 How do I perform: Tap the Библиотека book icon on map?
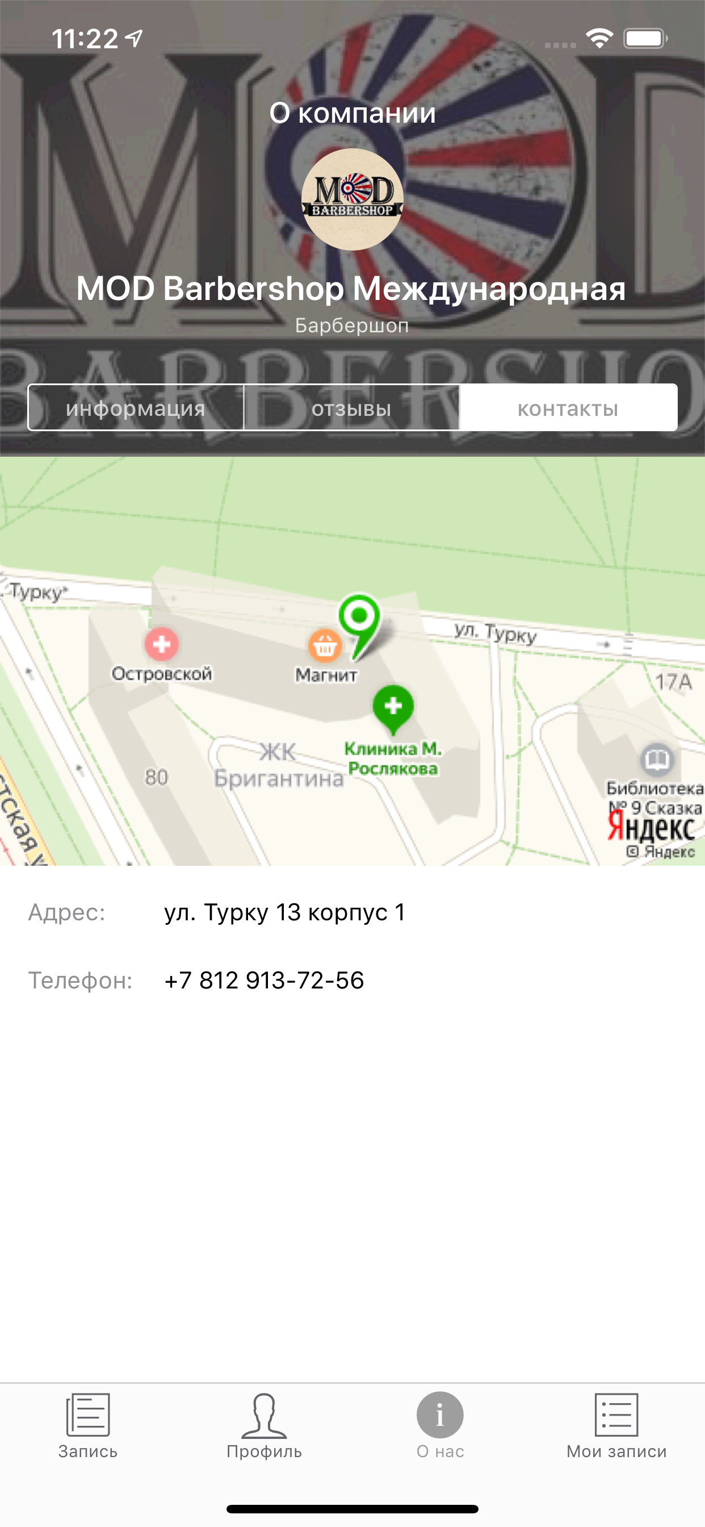[657, 759]
